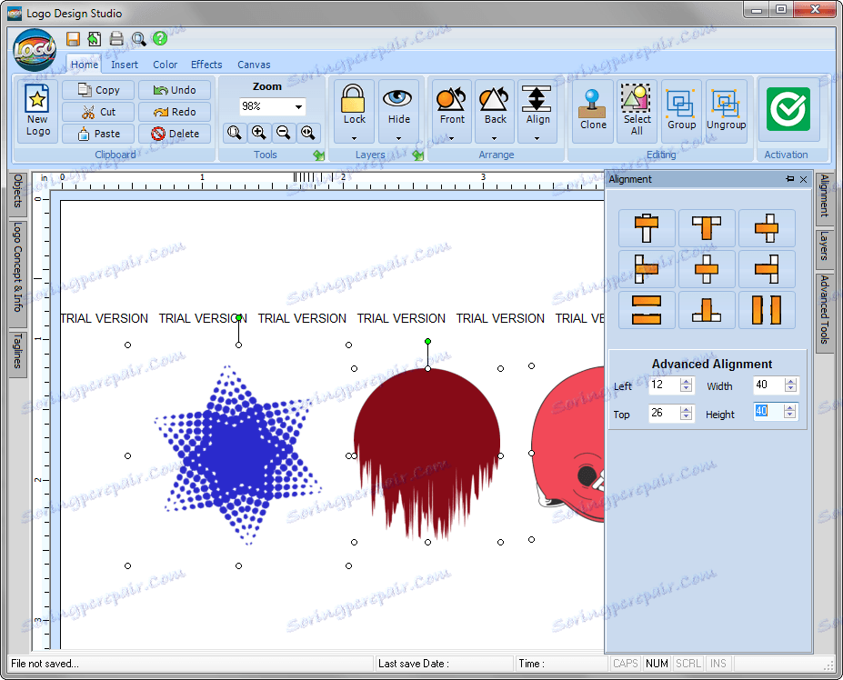The height and width of the screenshot is (680, 843).
Task: Click the Select All icon
Action: (x=637, y=111)
